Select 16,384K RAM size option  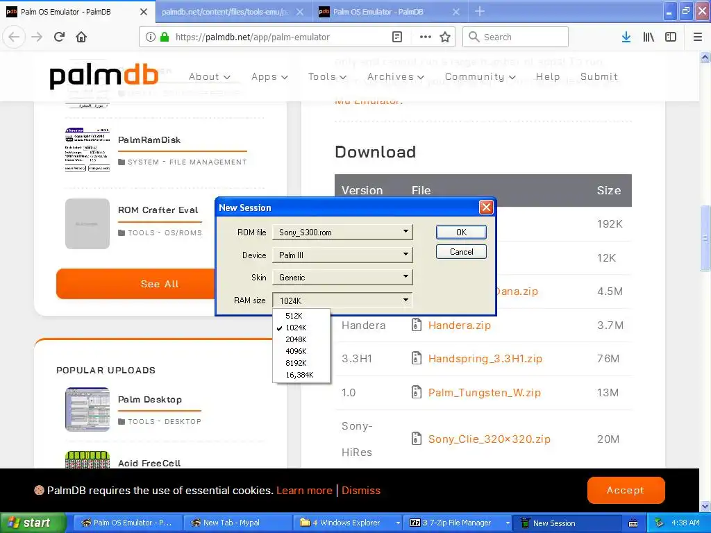tap(301, 374)
